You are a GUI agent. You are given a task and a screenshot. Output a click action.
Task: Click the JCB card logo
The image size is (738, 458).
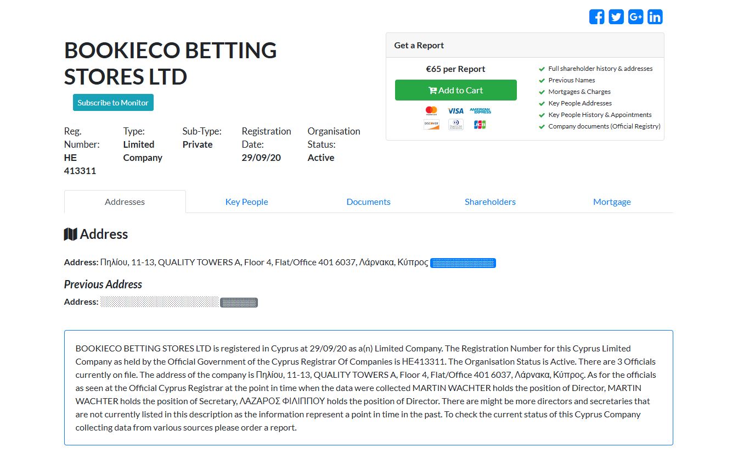pos(480,125)
